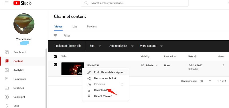Click the Your channel label
Viewport: 229px width, 108px height.
click(24, 39)
